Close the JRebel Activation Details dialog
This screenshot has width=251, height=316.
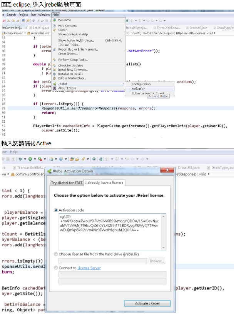167,170
